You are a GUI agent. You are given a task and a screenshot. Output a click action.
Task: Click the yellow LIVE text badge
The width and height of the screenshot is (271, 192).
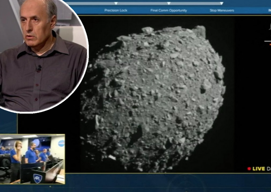258,168
